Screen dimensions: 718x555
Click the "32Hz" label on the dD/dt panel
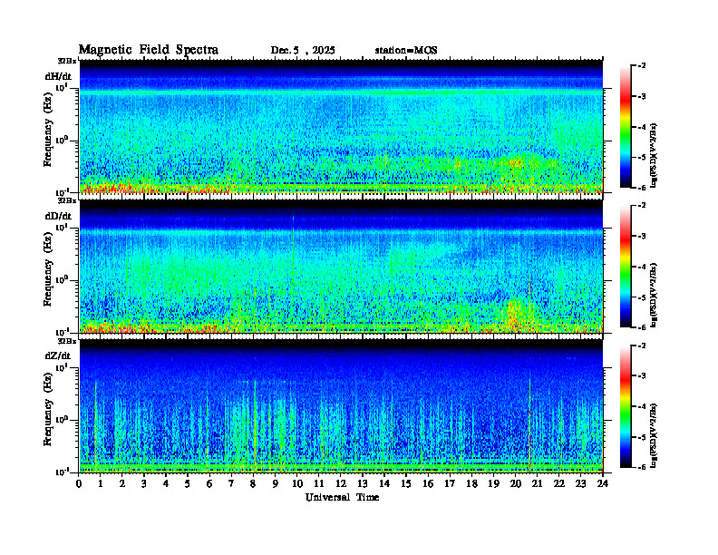67,200
